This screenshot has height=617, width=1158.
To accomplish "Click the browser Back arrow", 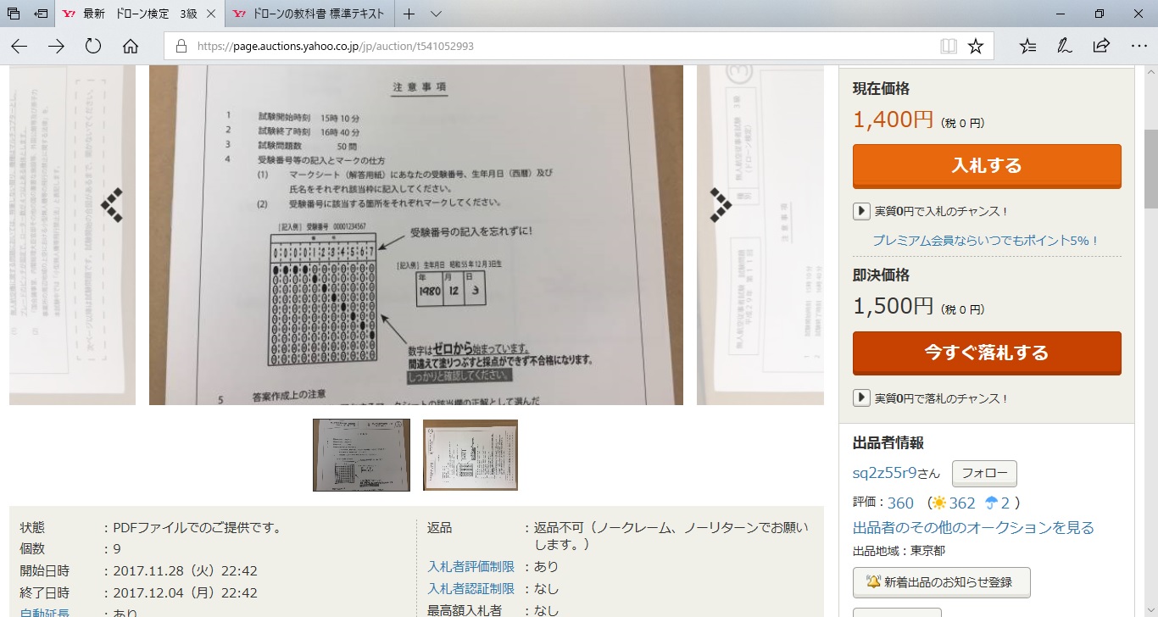I will 19,46.
